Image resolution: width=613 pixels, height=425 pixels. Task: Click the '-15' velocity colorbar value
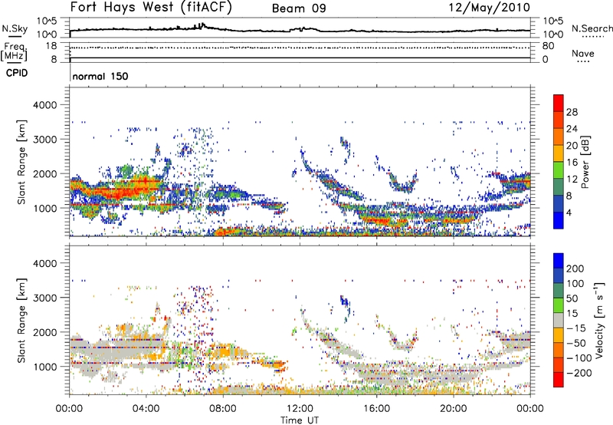click(576, 328)
